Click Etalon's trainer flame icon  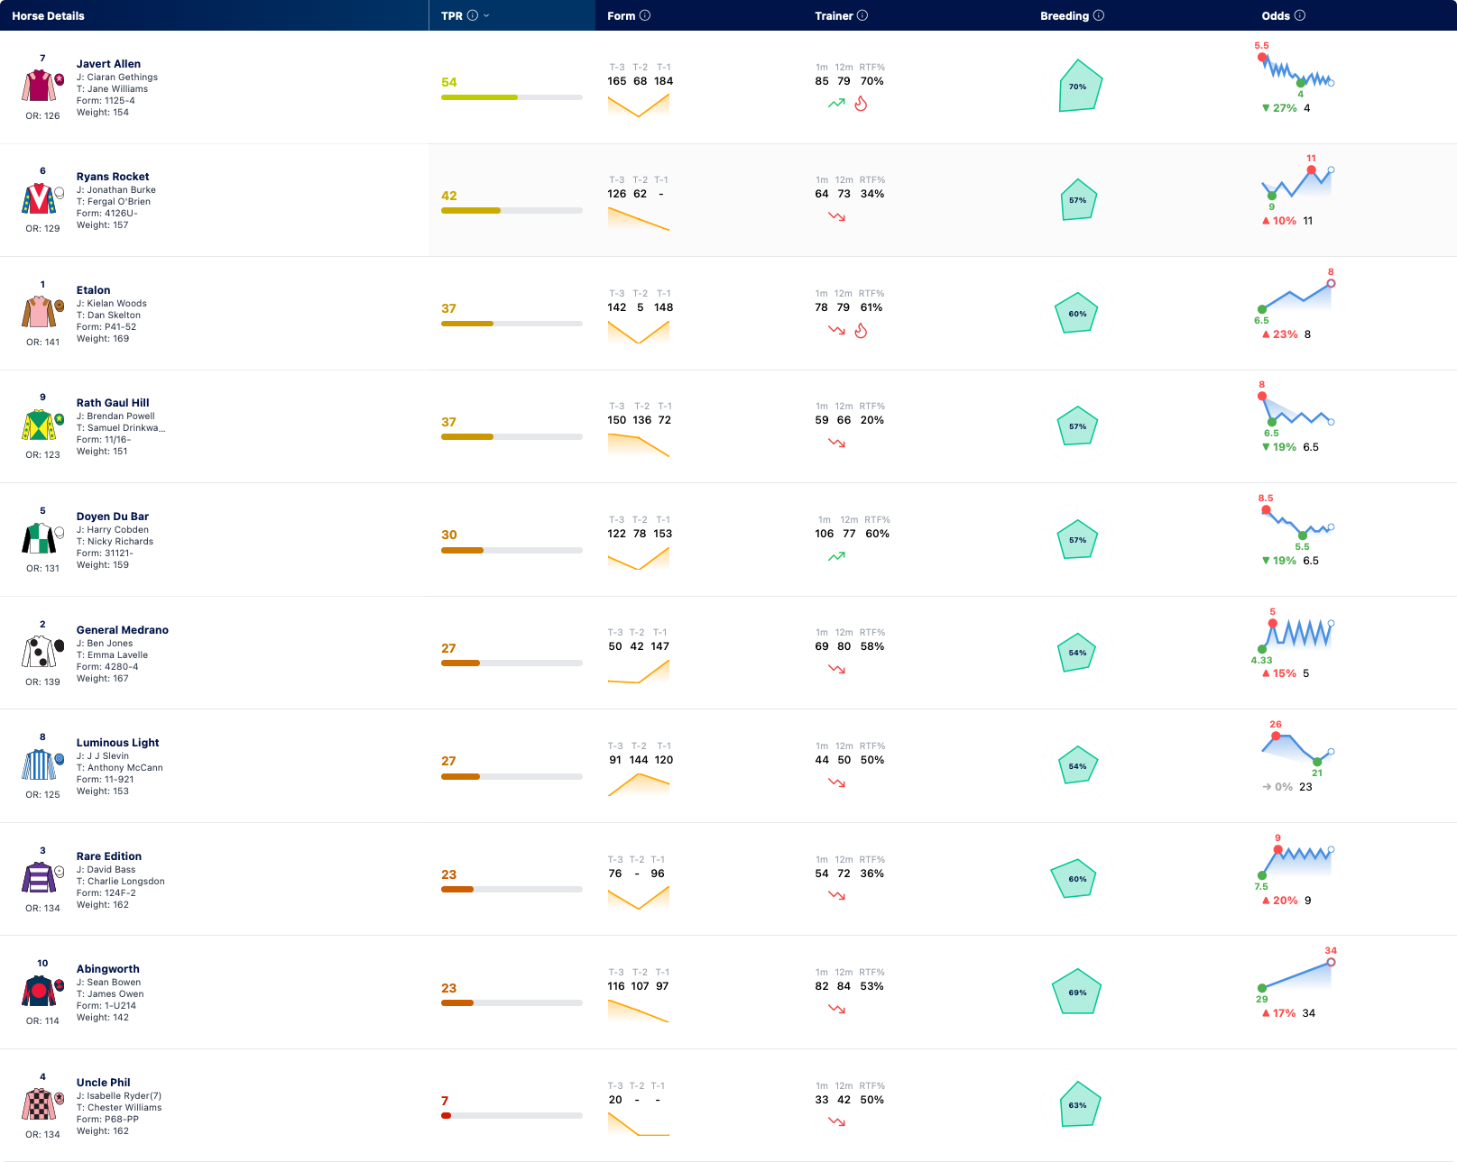click(861, 331)
